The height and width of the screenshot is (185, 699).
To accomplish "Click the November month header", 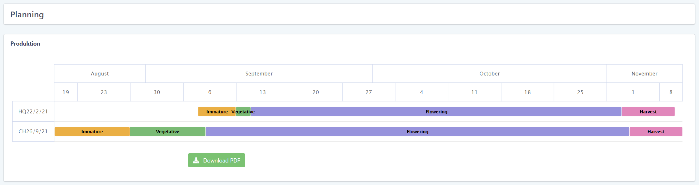I will [x=644, y=74].
